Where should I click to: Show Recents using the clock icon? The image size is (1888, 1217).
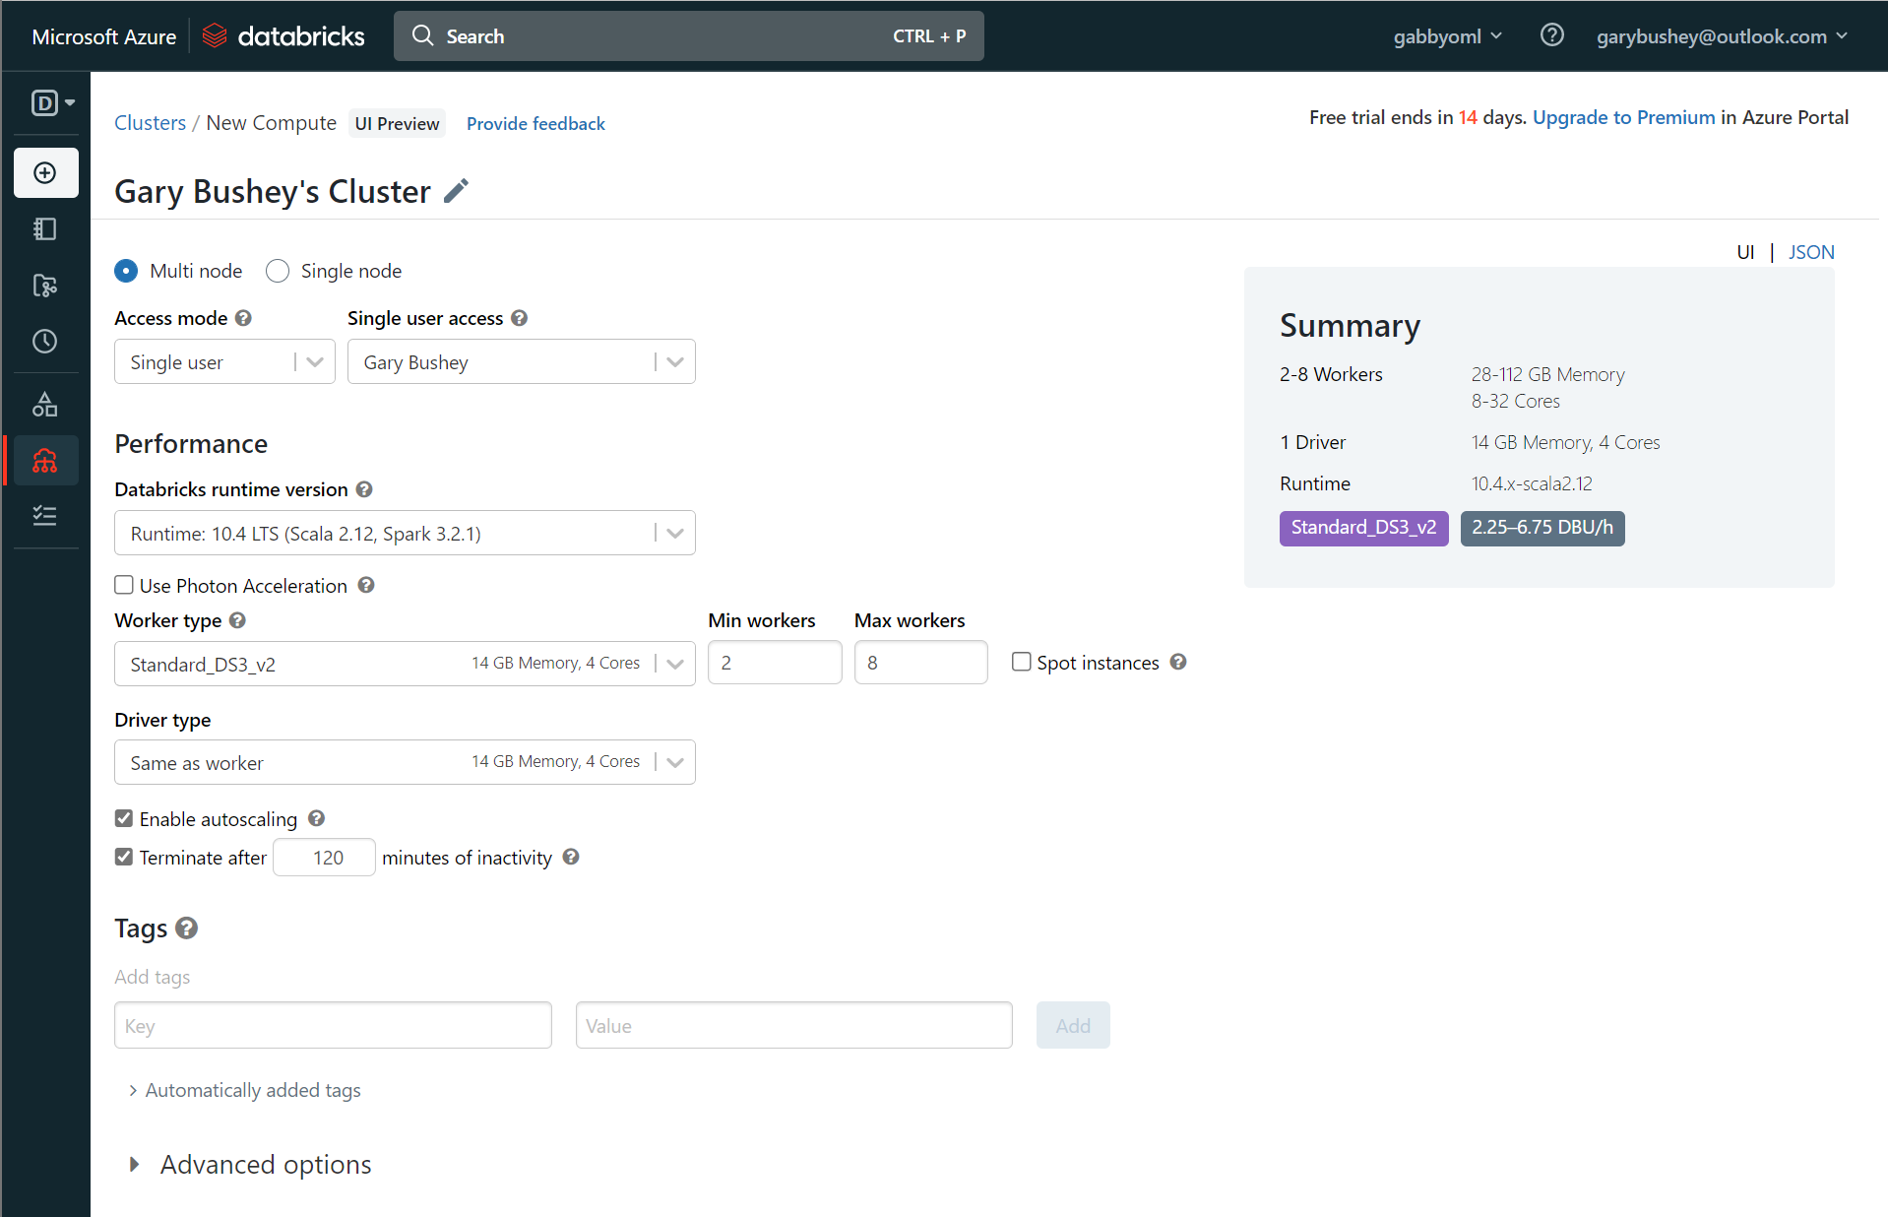pyautogui.click(x=45, y=342)
